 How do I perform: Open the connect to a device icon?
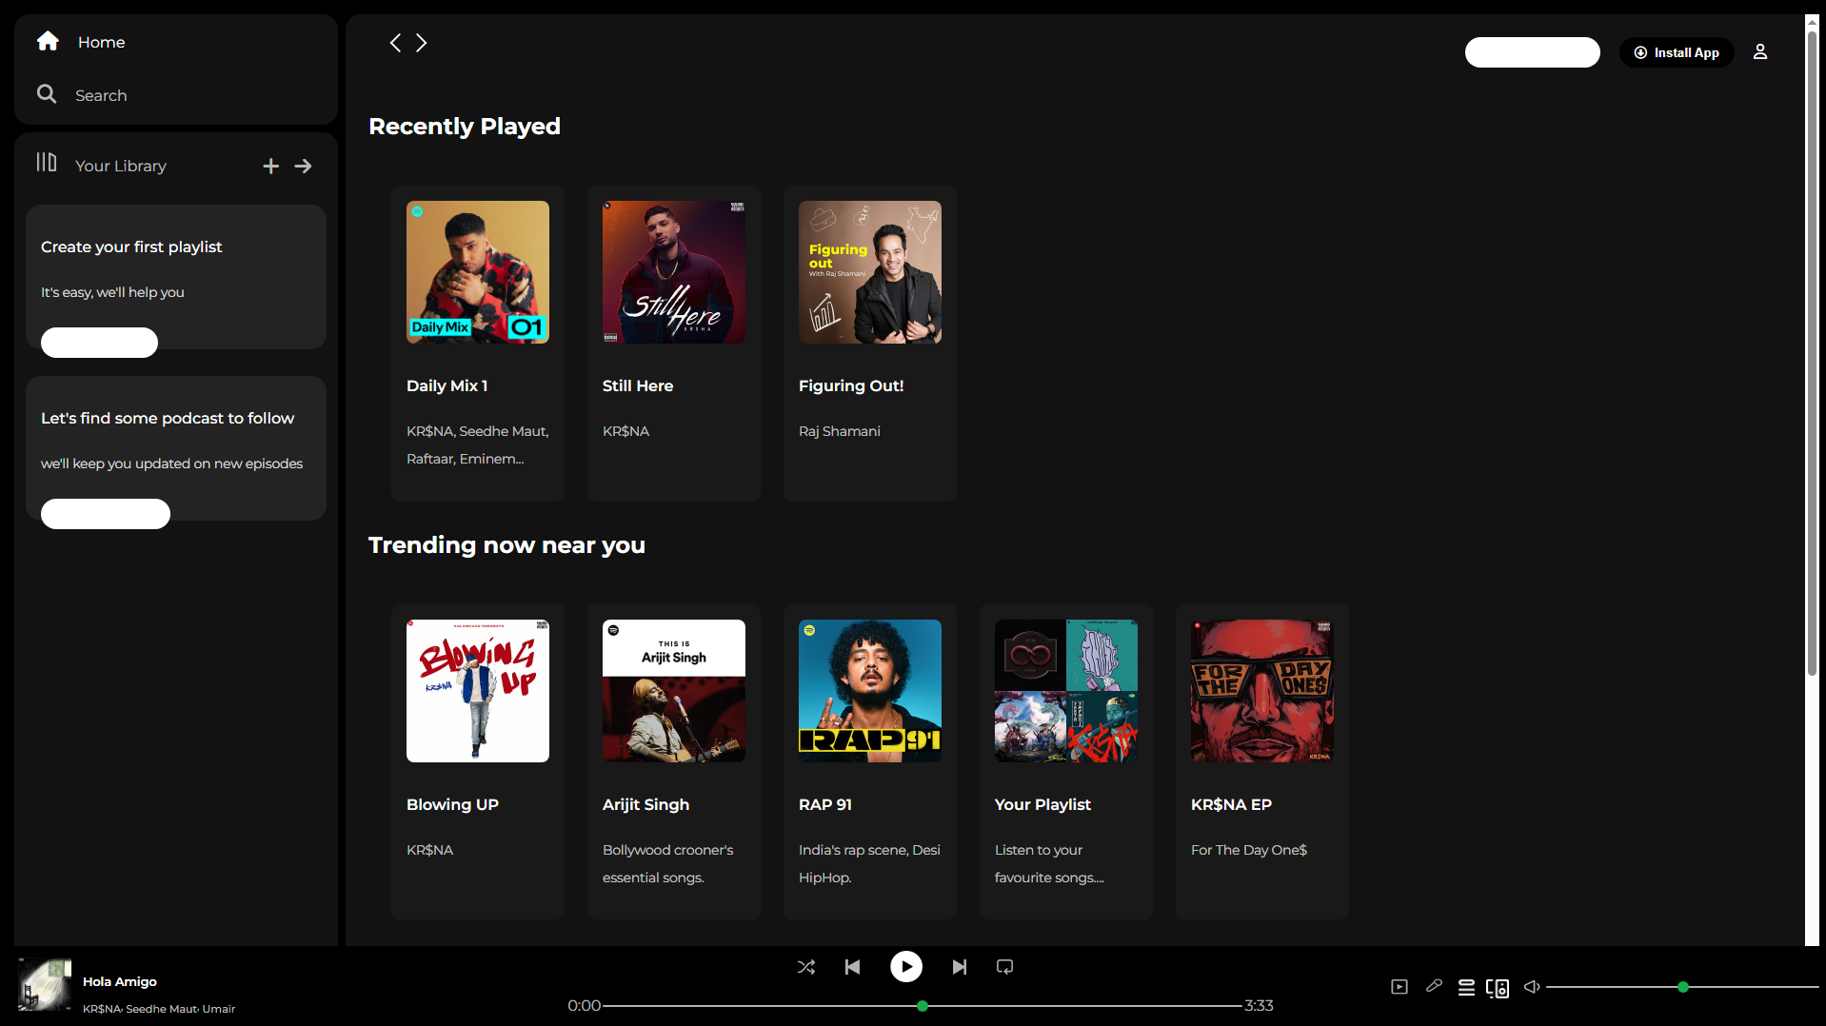[1498, 989]
